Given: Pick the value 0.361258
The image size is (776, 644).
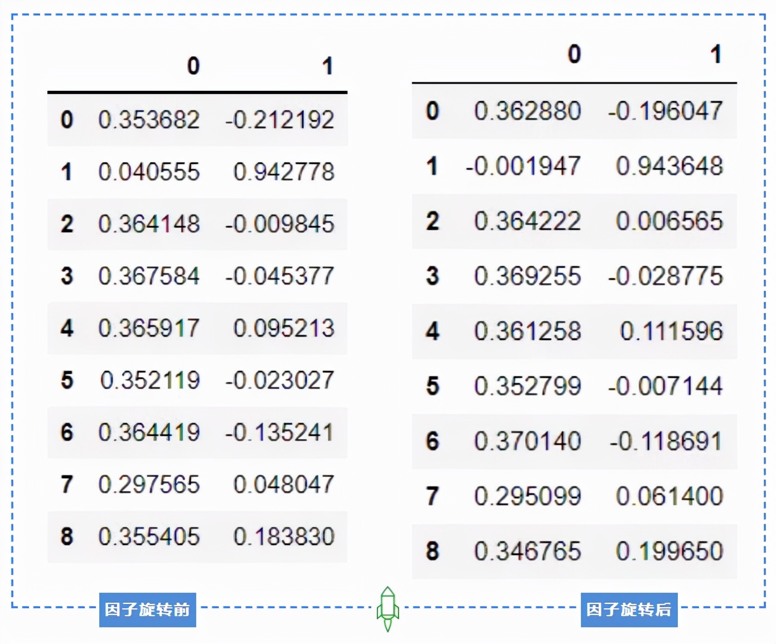Looking at the screenshot, I should (527, 331).
